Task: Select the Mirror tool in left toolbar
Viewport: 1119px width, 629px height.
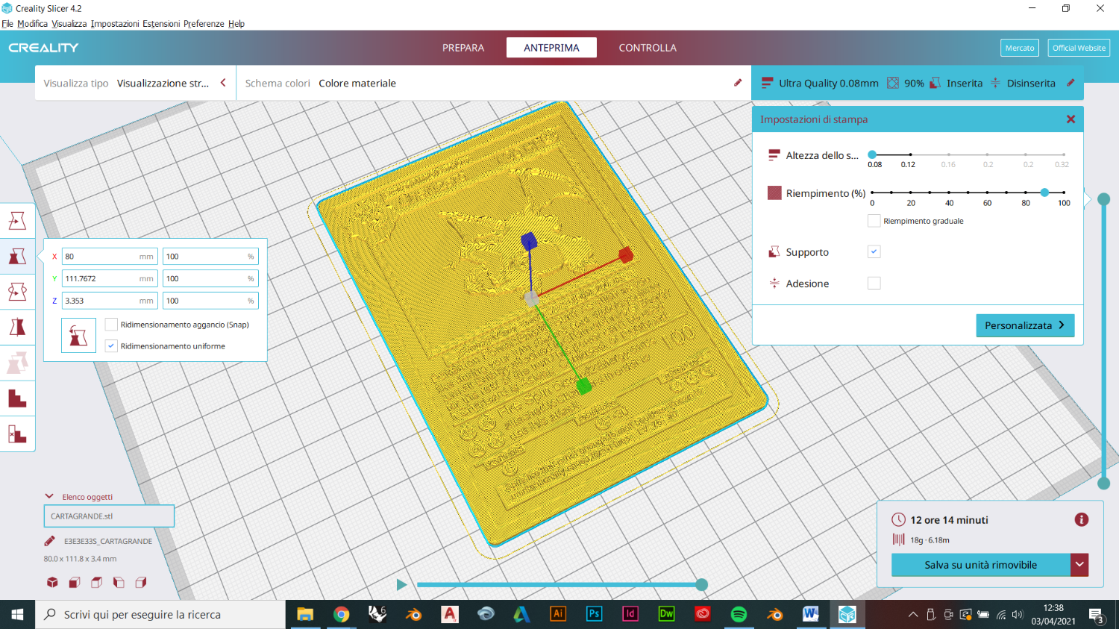Action: 17,328
